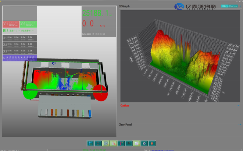
Task: Click the ChartPanel header label
Action: pyautogui.click(x=125, y=125)
